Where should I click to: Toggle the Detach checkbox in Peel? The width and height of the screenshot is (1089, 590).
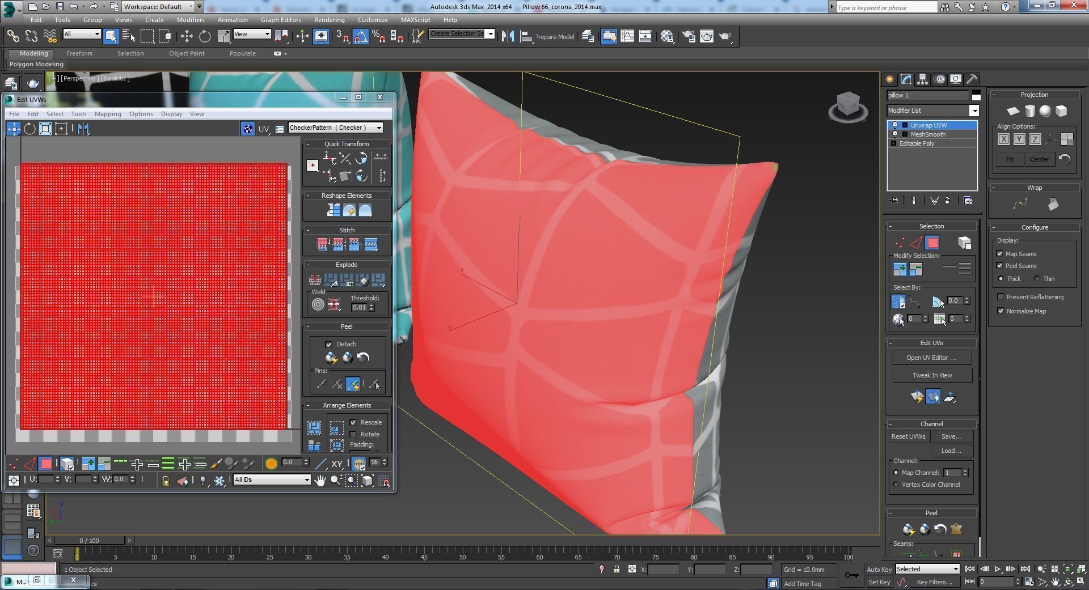pyautogui.click(x=328, y=344)
